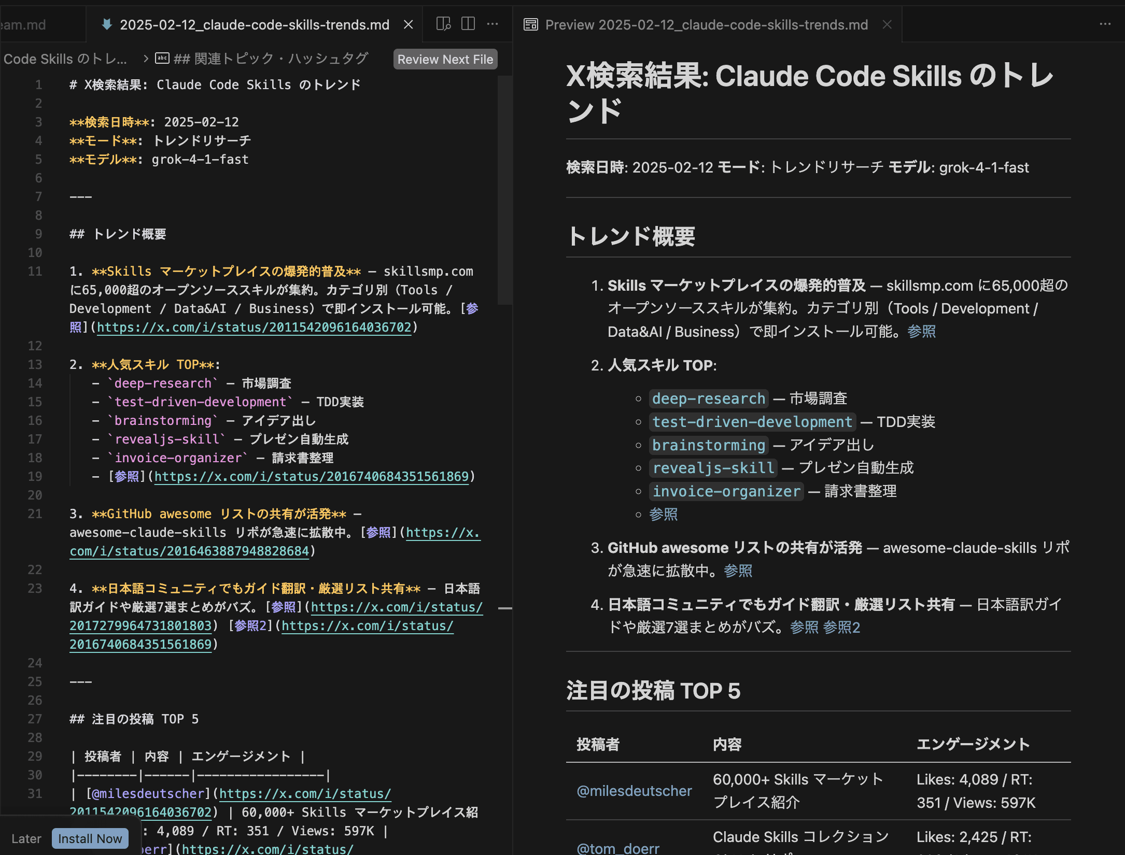The height and width of the screenshot is (855, 1125).
Task: Open Markdown preview to the side
Action: [443, 24]
